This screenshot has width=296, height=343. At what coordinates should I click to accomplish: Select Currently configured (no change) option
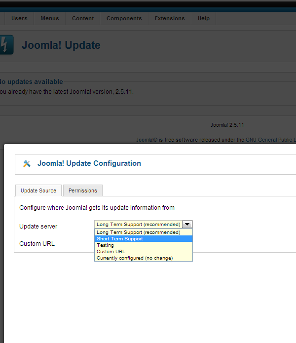tap(144, 258)
